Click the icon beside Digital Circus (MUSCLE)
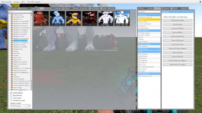 click(x=12, y=64)
